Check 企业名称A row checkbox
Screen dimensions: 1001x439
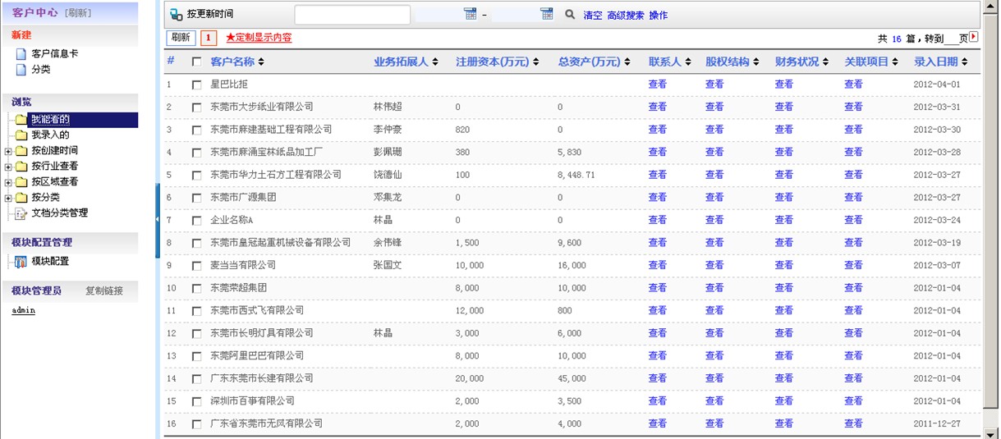coord(196,221)
